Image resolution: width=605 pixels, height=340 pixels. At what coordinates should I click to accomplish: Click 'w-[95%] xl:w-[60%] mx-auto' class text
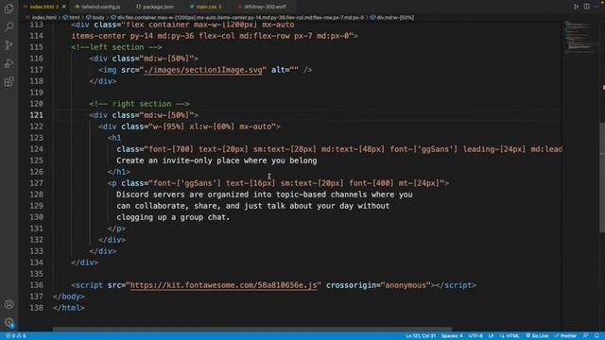point(212,127)
